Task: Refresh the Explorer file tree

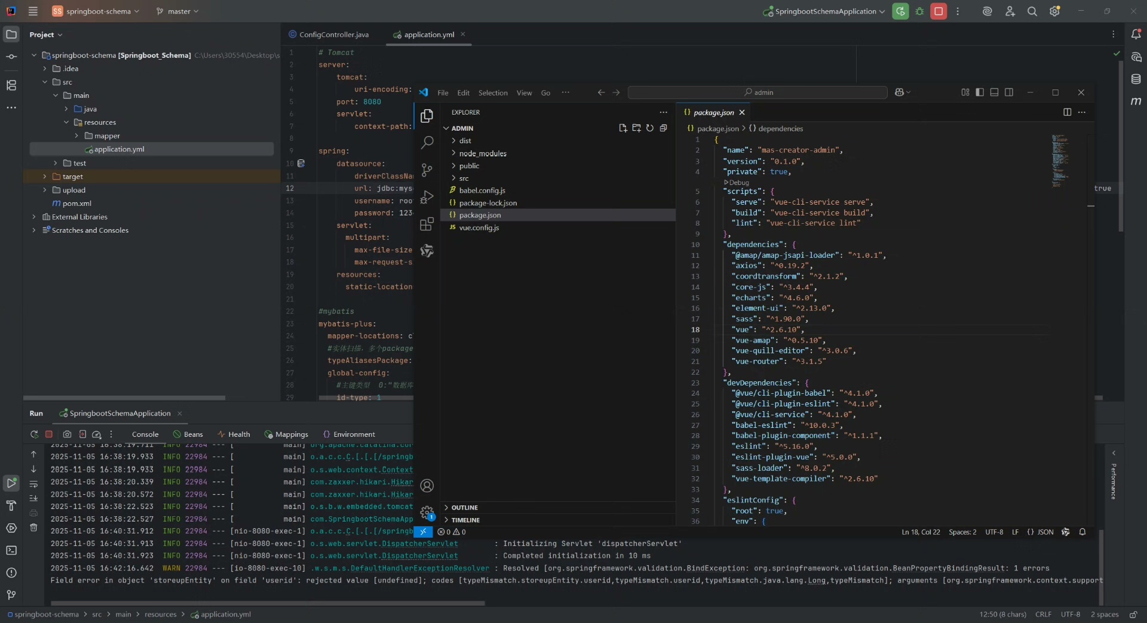Action: 649,128
